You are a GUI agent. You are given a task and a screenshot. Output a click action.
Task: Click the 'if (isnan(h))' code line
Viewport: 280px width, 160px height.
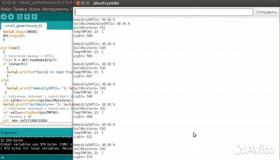(x=15, y=64)
